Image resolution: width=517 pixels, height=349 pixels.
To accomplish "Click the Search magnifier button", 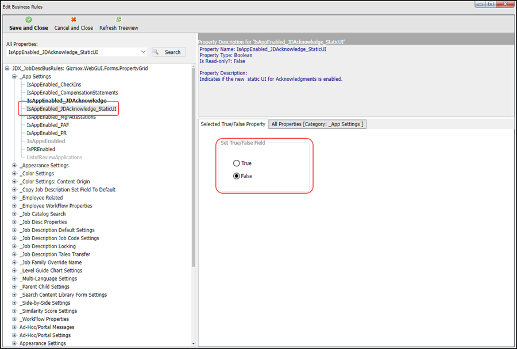I will (168, 52).
